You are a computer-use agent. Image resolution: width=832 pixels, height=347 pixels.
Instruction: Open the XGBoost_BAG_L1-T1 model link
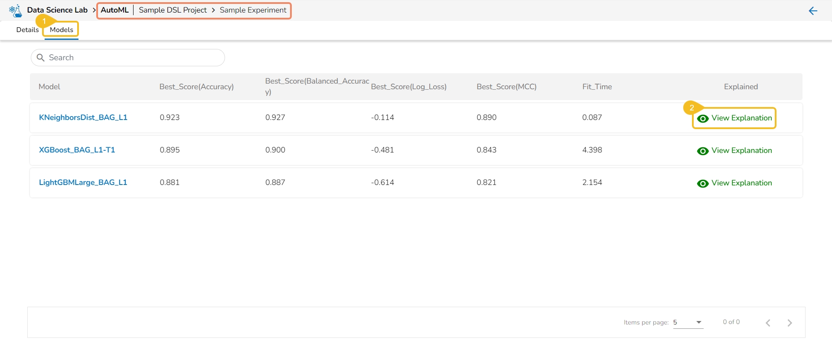coord(77,150)
